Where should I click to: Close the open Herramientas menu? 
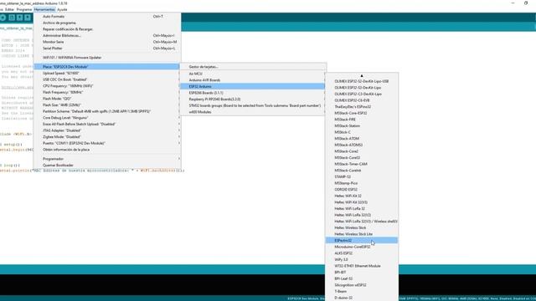click(44, 9)
